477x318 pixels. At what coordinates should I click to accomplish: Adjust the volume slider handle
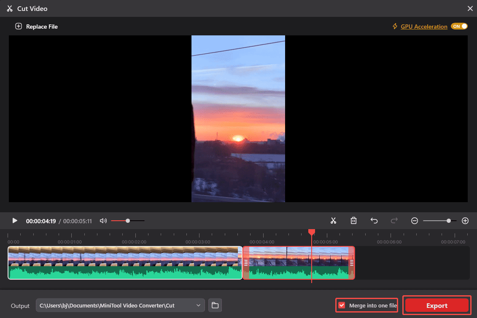click(128, 221)
